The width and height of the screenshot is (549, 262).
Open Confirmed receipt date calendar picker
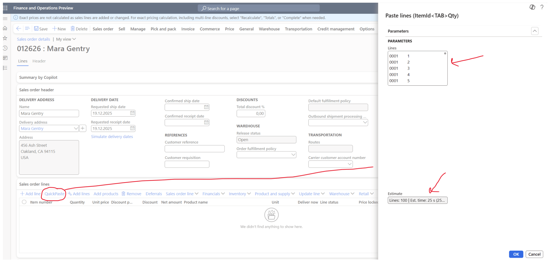click(x=206, y=123)
